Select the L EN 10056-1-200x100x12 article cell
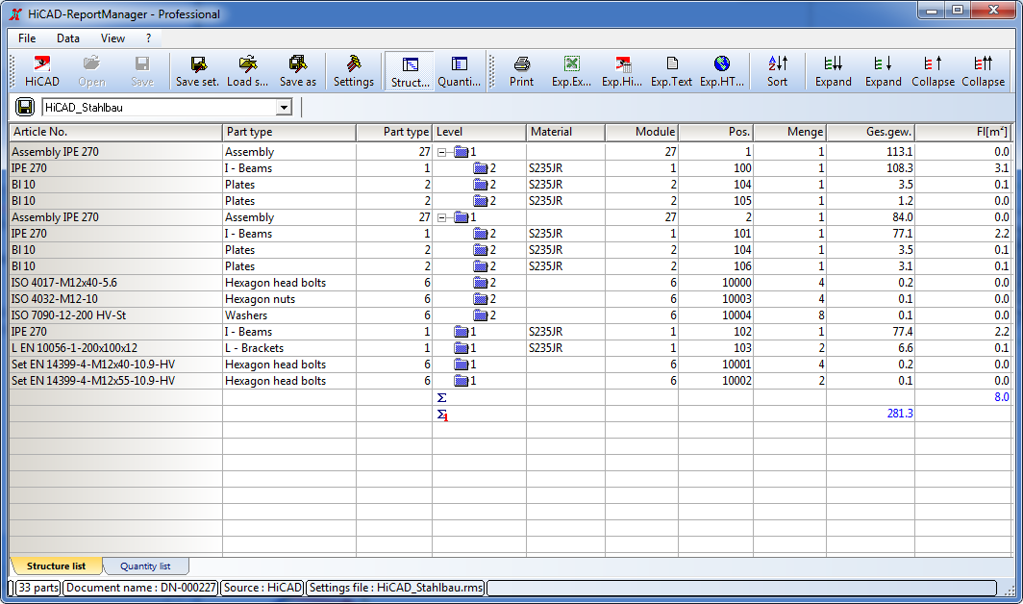This screenshot has height=604, width=1023. pos(115,348)
